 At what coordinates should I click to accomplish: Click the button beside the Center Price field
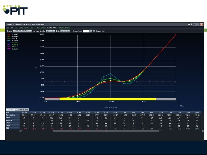pyautogui.click(x=91, y=31)
